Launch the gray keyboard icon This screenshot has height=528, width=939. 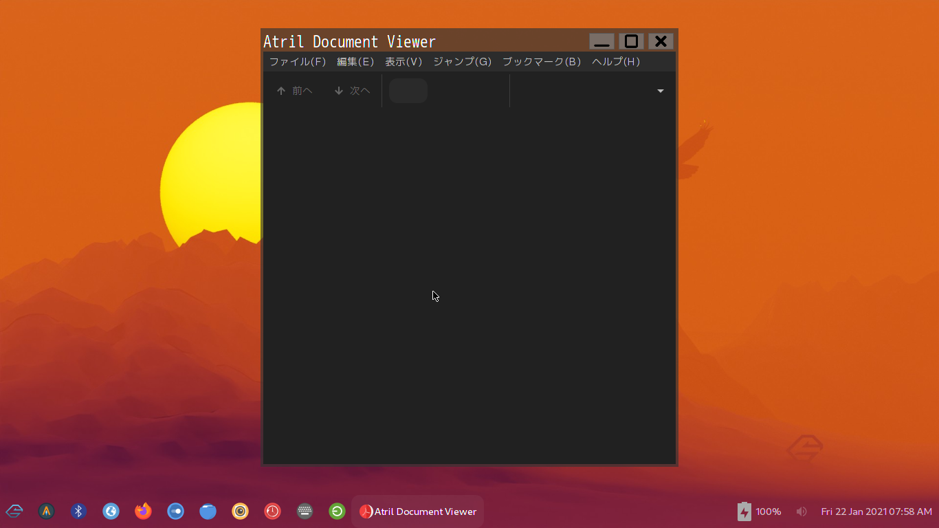[305, 511]
